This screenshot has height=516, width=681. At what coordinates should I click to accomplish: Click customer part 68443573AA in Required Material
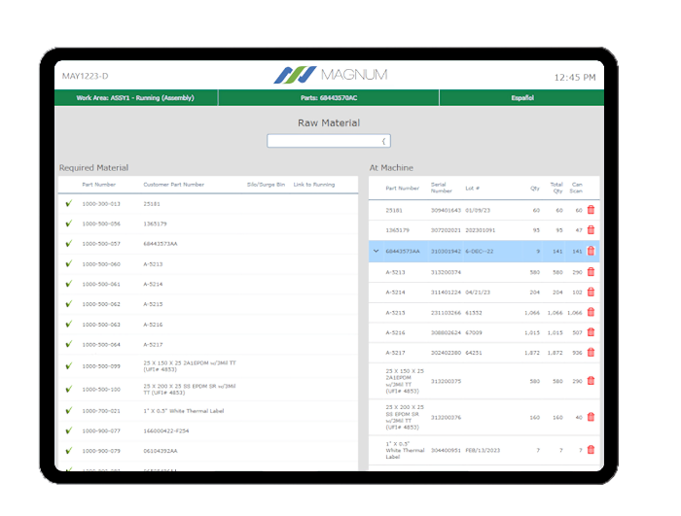161,244
